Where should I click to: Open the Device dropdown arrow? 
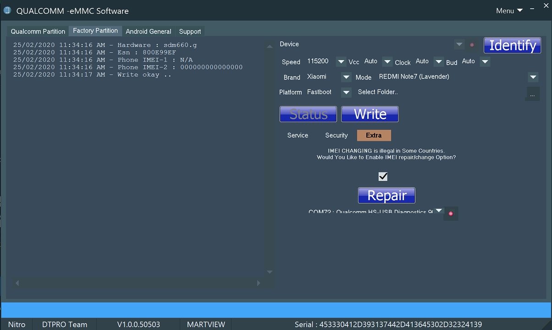tap(459, 45)
